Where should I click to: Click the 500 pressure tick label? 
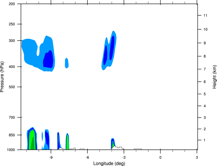pos(12,87)
